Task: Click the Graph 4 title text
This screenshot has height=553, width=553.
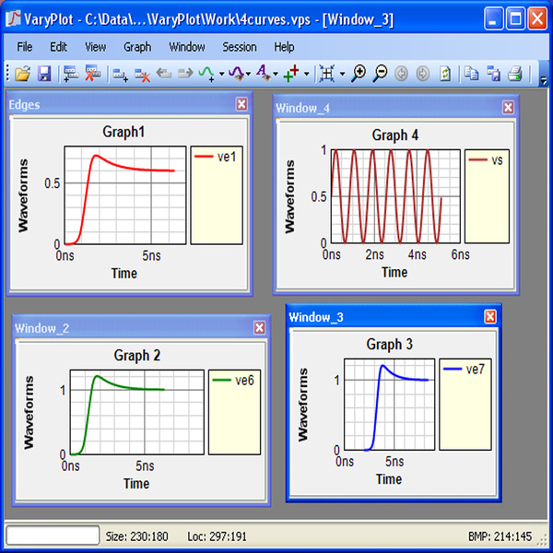Action: (x=395, y=135)
